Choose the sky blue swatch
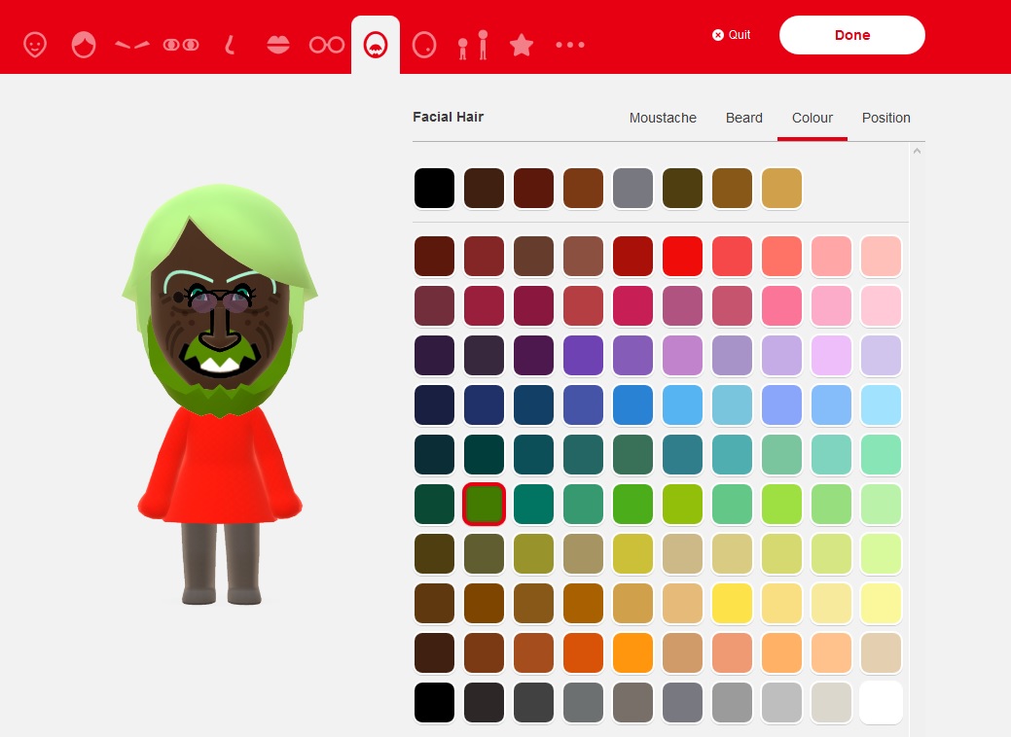The width and height of the screenshot is (1011, 737). tap(682, 404)
